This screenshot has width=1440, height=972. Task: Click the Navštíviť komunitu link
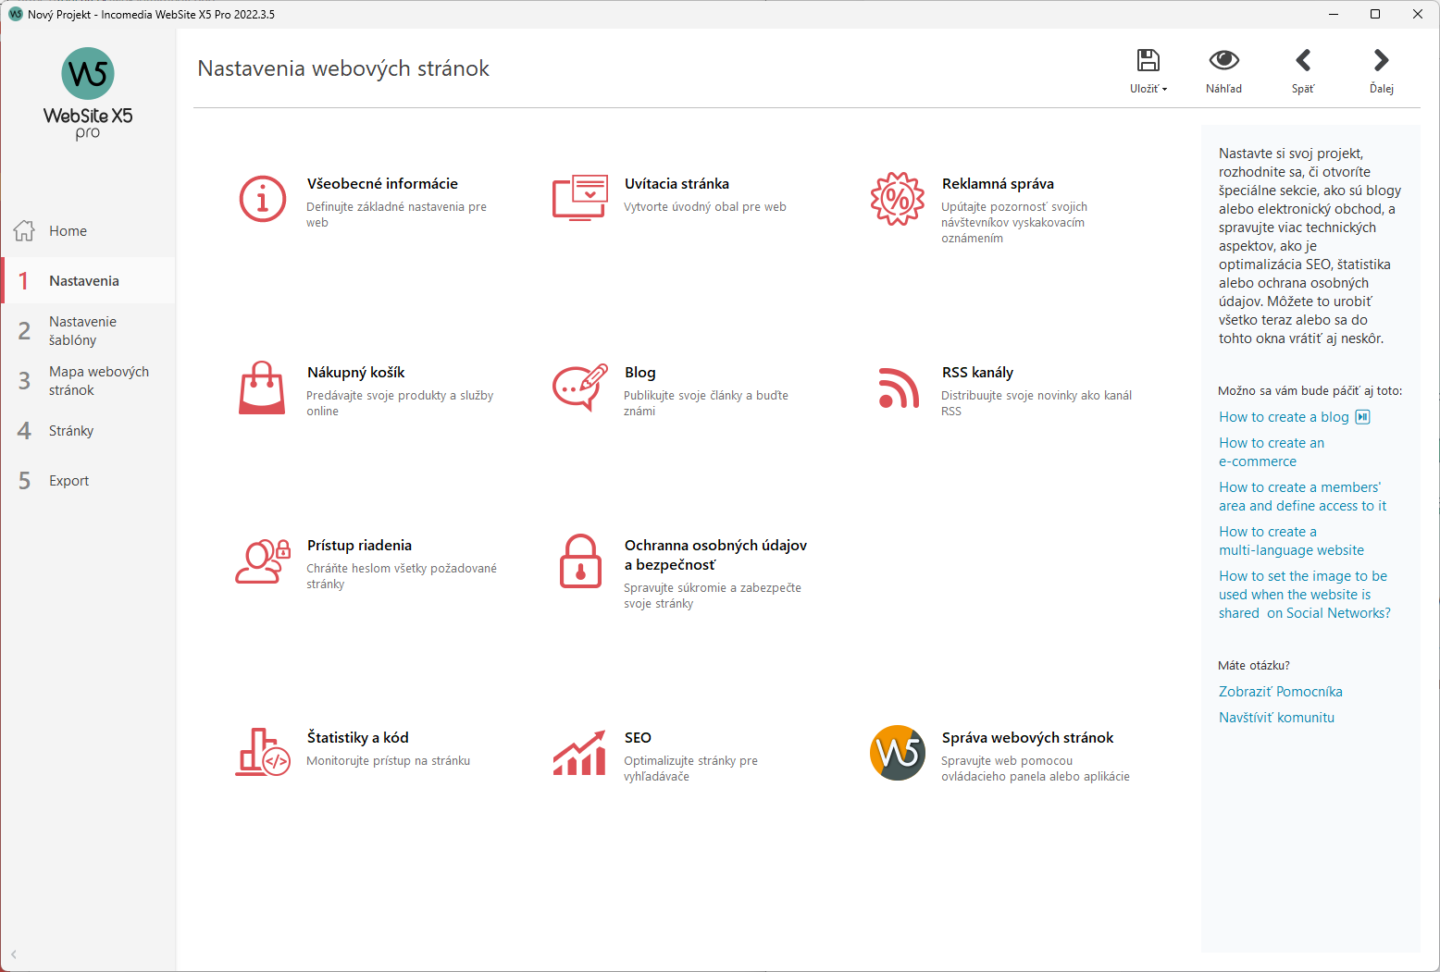coord(1276,718)
